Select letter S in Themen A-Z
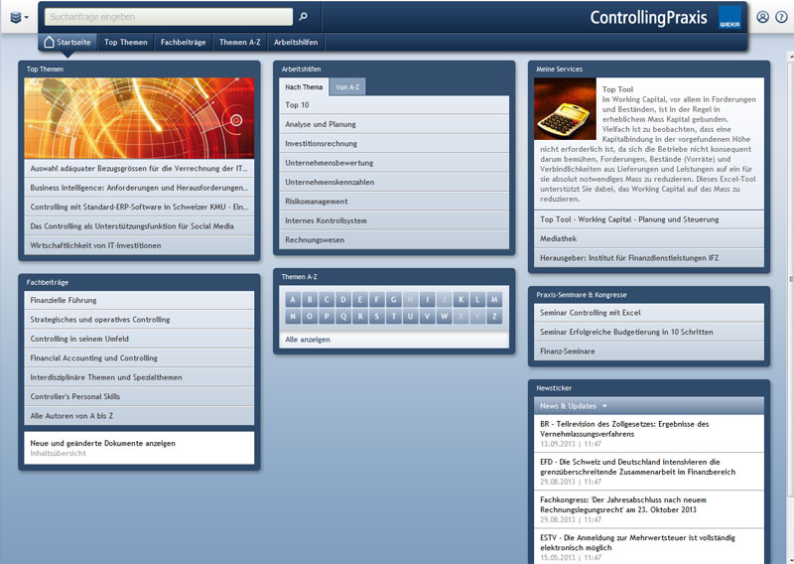This screenshot has width=794, height=564. click(x=377, y=317)
